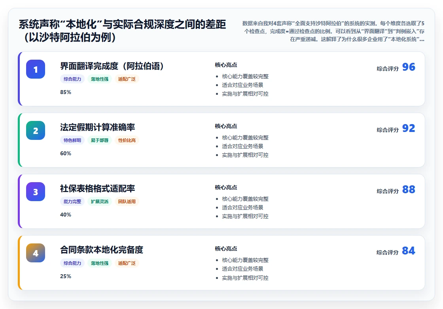Click 核心亮点 heading in card 1

coord(226,65)
